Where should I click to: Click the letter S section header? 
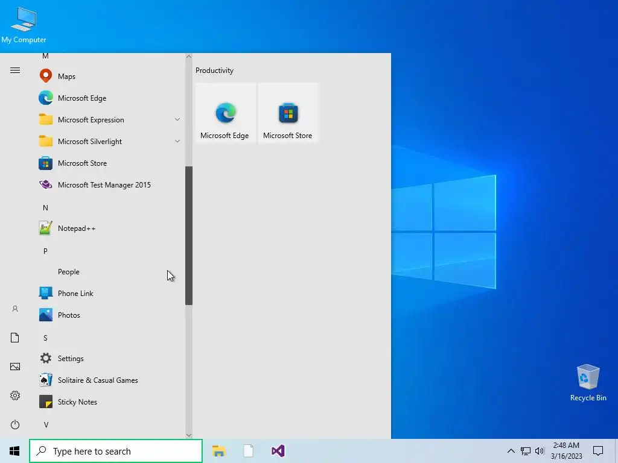tap(46, 338)
